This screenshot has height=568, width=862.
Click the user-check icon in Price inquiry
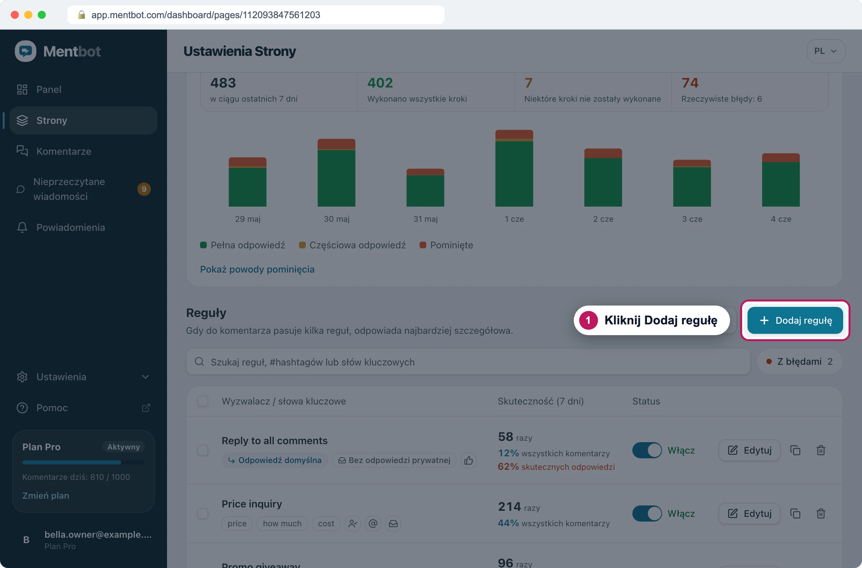click(x=353, y=524)
